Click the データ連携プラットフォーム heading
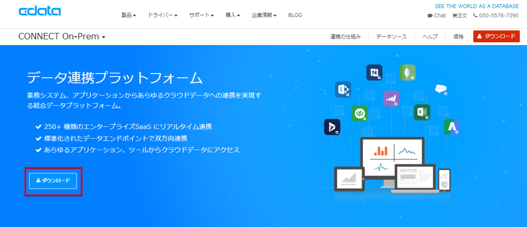Screen dimensions: 527x227 pyautogui.click(x=115, y=78)
